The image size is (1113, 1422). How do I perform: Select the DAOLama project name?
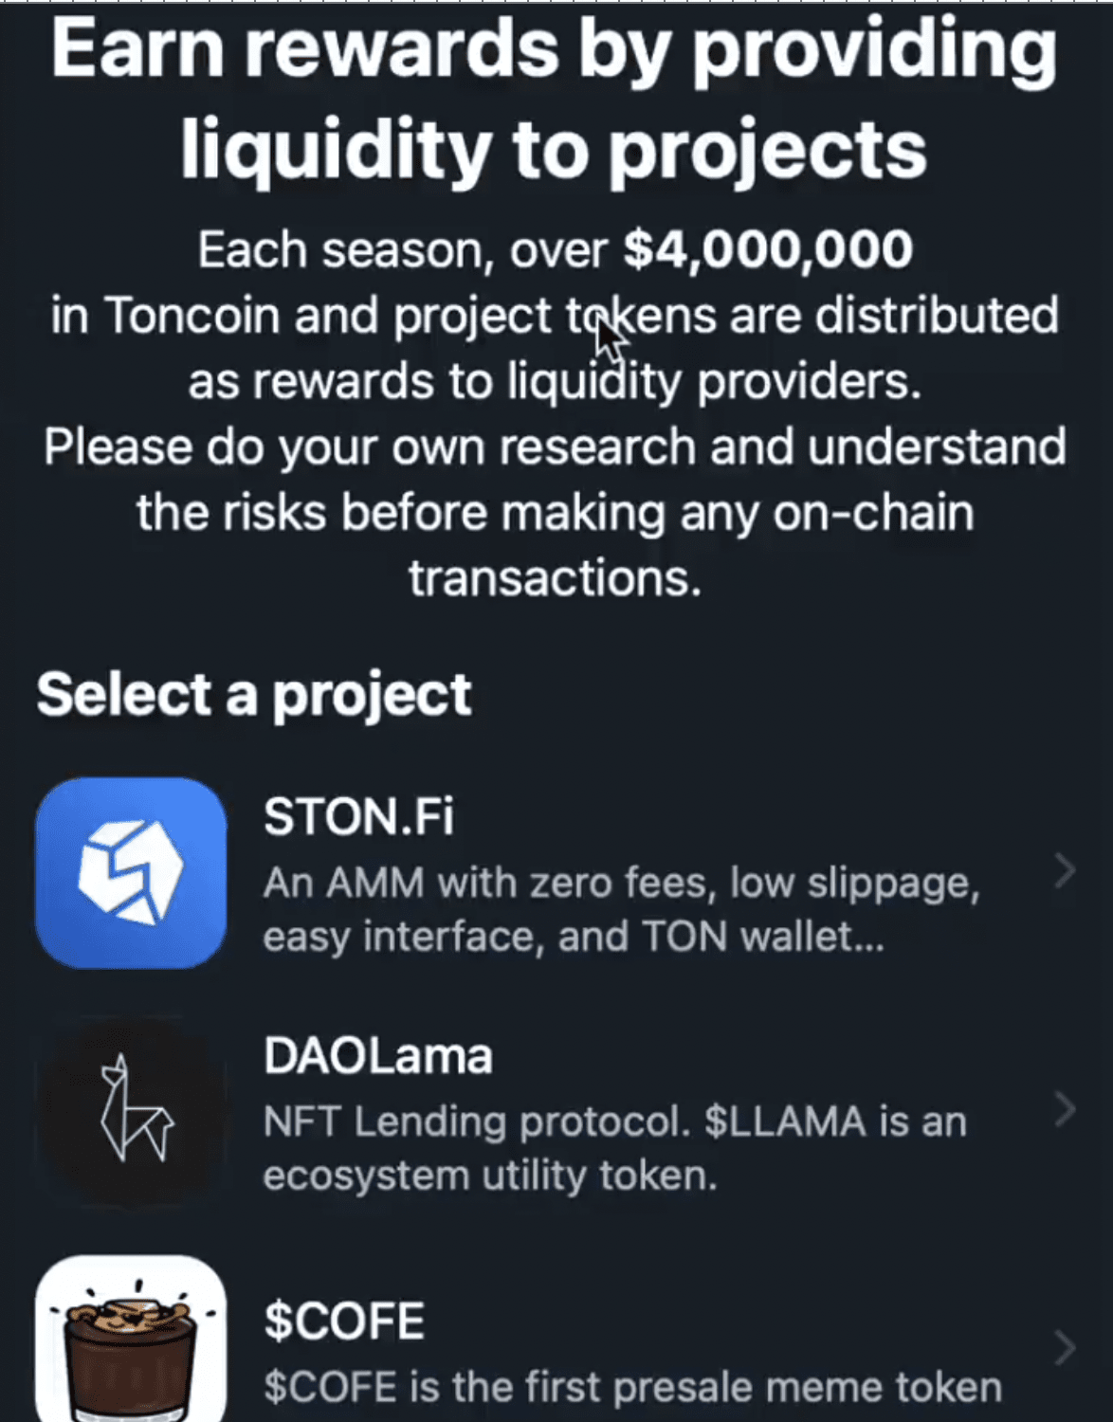377,1055
